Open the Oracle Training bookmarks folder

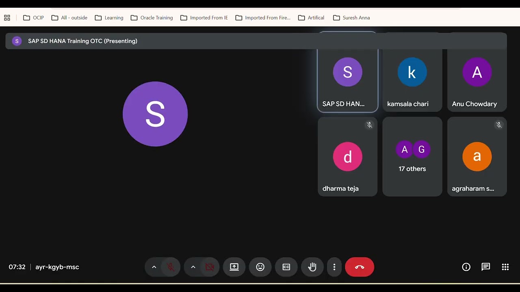(x=152, y=18)
